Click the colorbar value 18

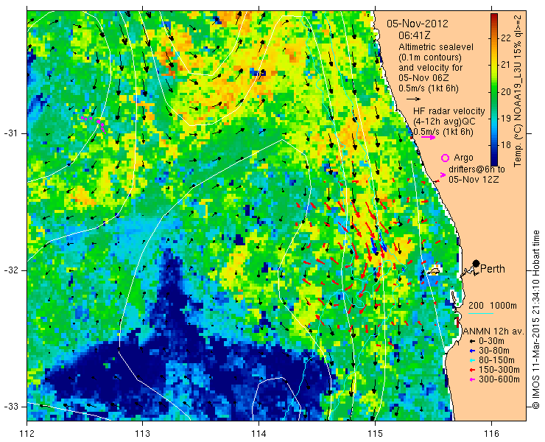coord(506,145)
